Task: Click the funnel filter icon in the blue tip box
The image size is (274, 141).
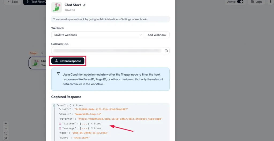Action: [58, 74]
